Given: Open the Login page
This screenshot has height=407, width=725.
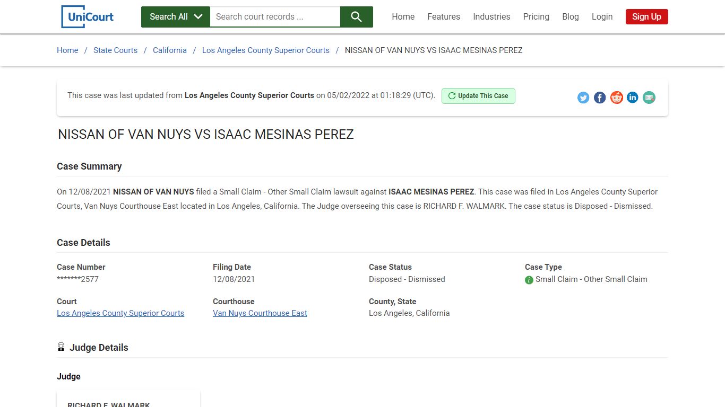Looking at the screenshot, I should pyautogui.click(x=602, y=17).
